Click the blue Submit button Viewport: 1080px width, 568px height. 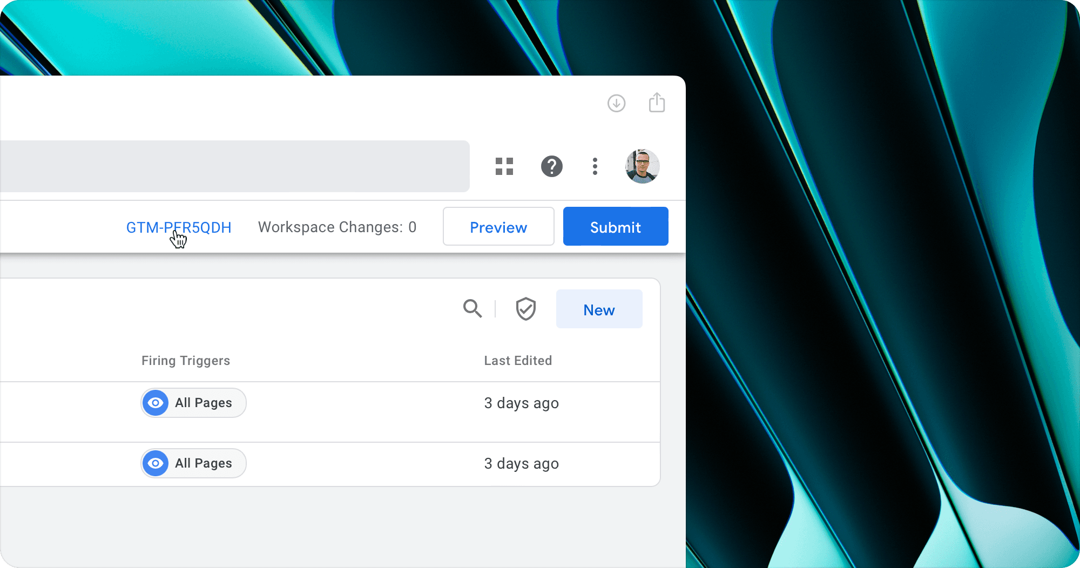pos(615,227)
